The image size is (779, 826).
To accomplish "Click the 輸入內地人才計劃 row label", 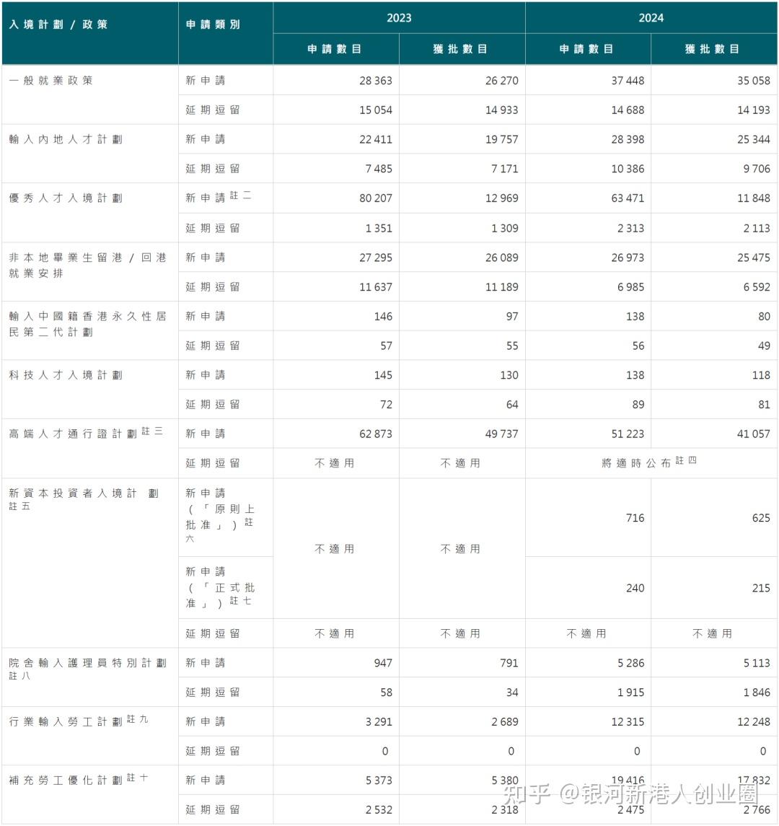I will point(66,139).
